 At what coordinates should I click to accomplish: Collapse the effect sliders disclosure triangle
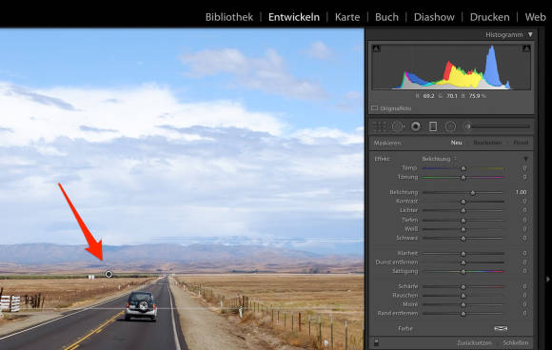point(525,159)
